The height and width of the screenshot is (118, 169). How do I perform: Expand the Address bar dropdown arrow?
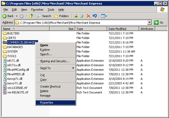(149, 23)
